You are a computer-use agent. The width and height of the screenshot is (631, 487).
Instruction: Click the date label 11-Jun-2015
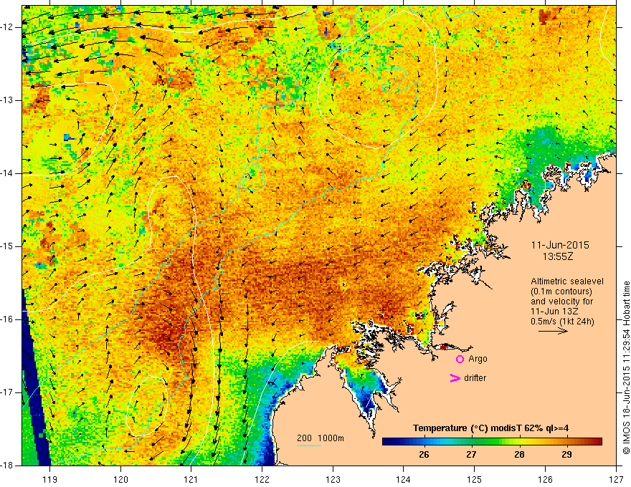(560, 245)
